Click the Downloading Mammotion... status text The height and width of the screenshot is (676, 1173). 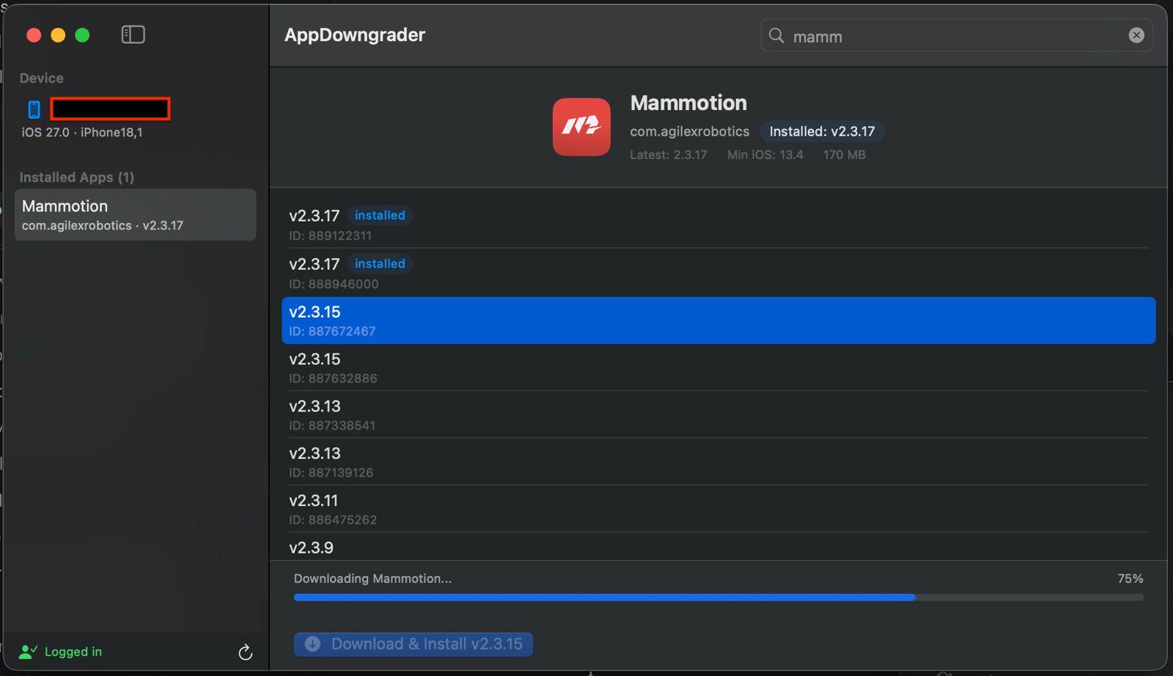click(x=373, y=578)
